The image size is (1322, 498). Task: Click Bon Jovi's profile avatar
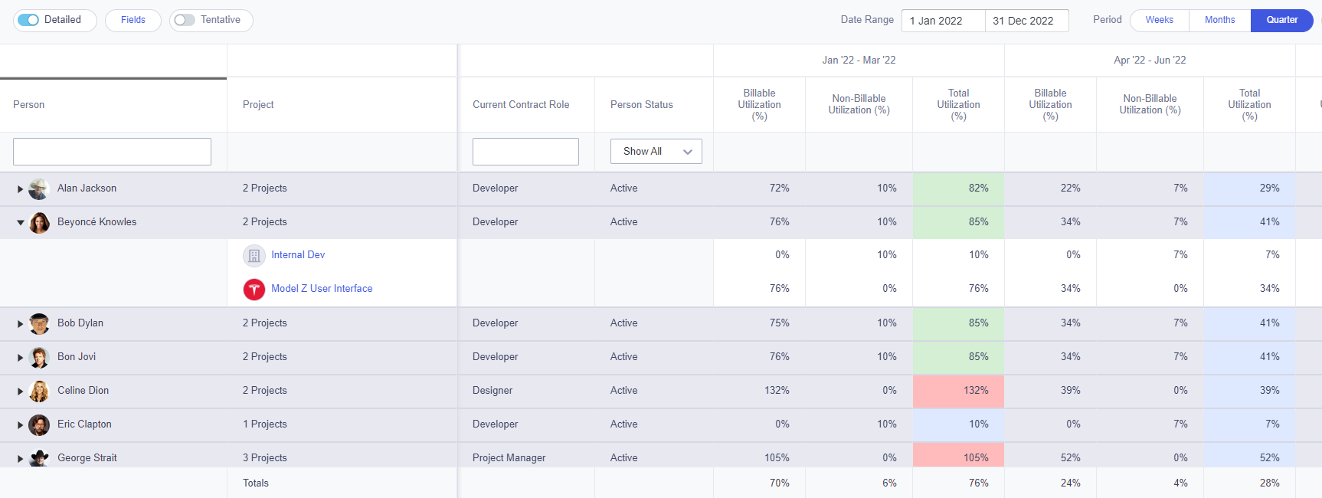[x=38, y=357]
